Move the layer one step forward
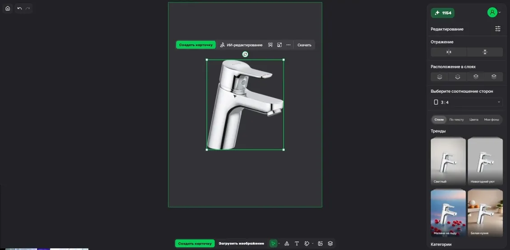Screen dimensions: 510x250 pyautogui.click(x=476, y=77)
